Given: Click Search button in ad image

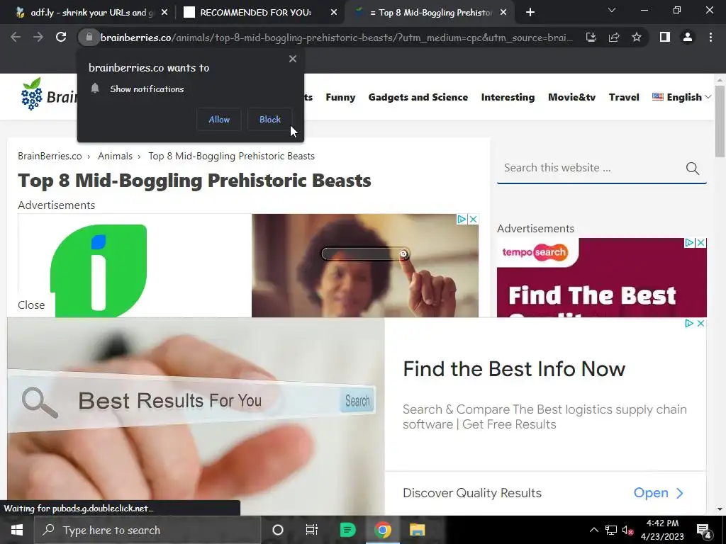Looking at the screenshot, I should (x=357, y=401).
